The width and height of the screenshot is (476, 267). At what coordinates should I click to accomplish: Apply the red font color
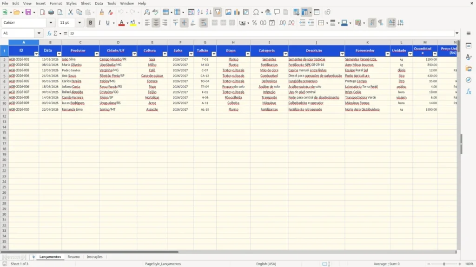121,23
